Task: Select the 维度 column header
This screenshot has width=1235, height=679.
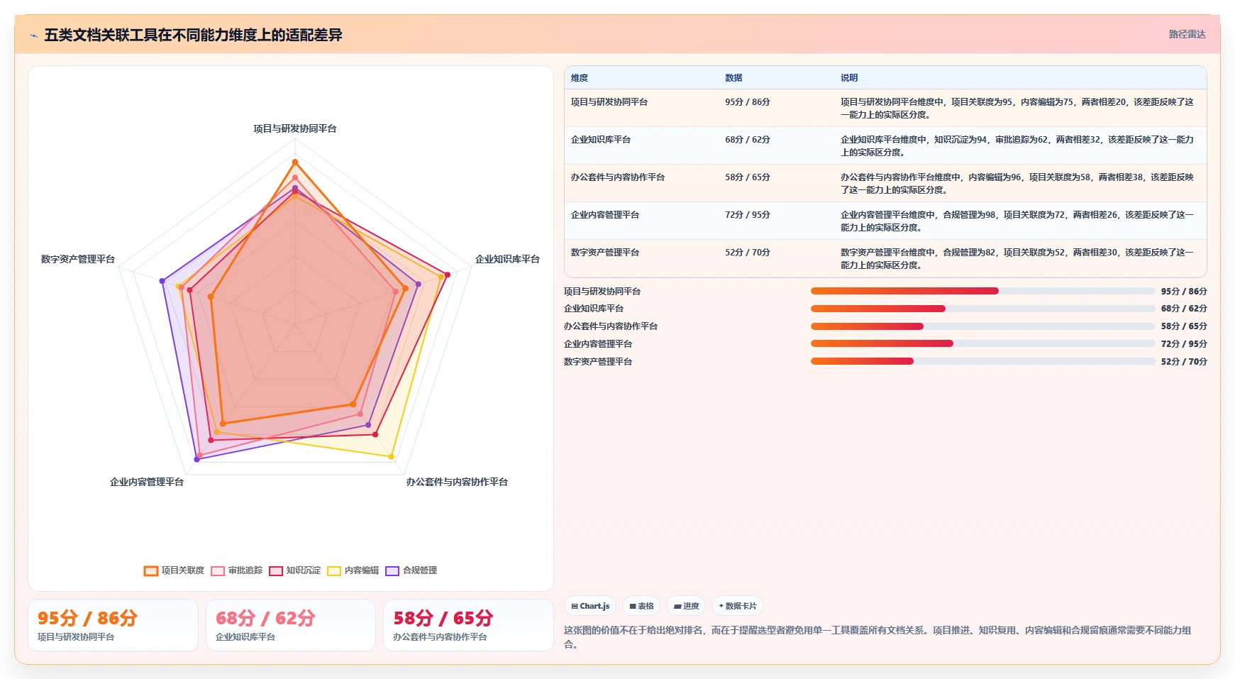Action: (x=580, y=78)
